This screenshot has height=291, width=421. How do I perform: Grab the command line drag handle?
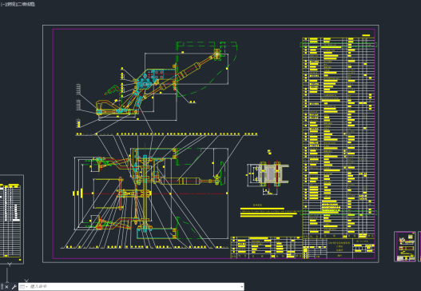pyautogui.click(x=2, y=287)
